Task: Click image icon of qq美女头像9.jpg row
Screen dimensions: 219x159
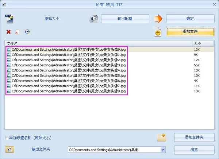Action: tap(9, 50)
